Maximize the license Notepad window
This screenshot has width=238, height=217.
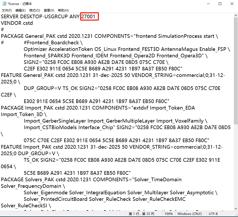point(220,4)
